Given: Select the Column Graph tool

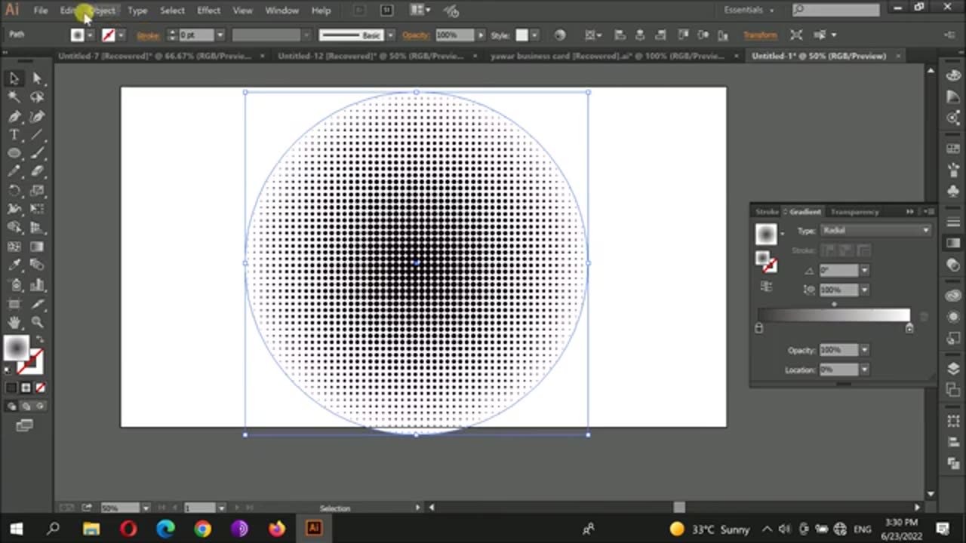Looking at the screenshot, I should [x=37, y=285].
